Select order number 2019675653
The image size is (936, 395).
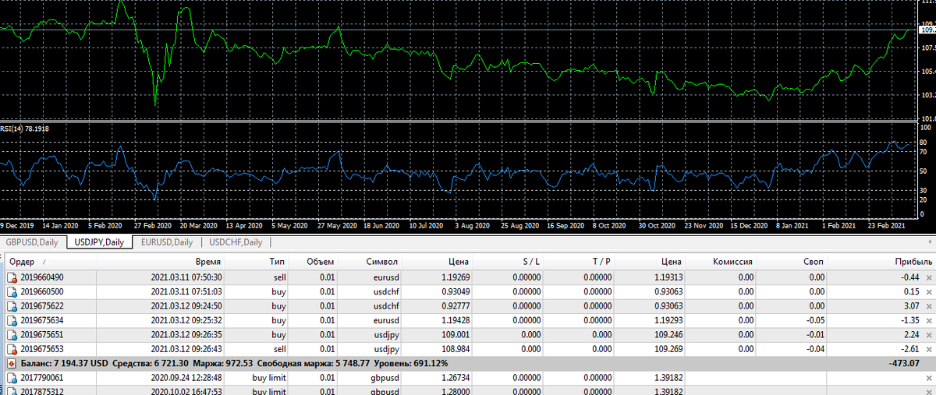42,349
